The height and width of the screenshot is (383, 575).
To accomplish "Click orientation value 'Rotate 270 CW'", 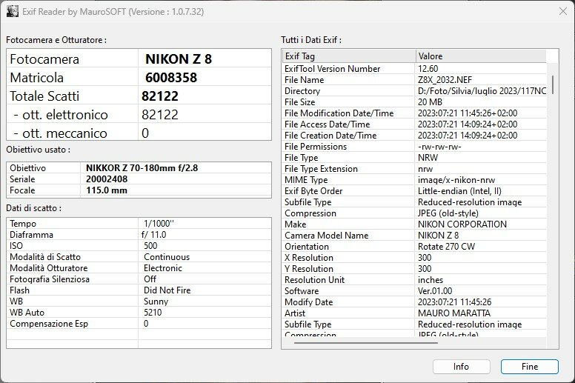I will point(446,247).
